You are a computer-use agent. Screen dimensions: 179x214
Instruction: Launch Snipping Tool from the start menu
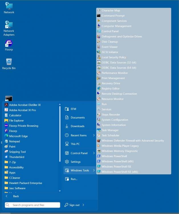tap(17, 152)
